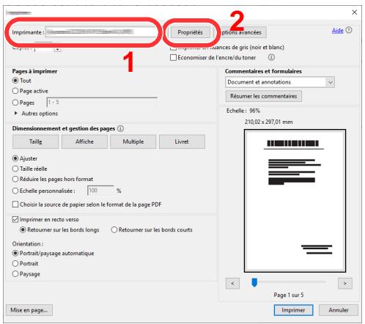Click the Pages range input field

coord(102,103)
